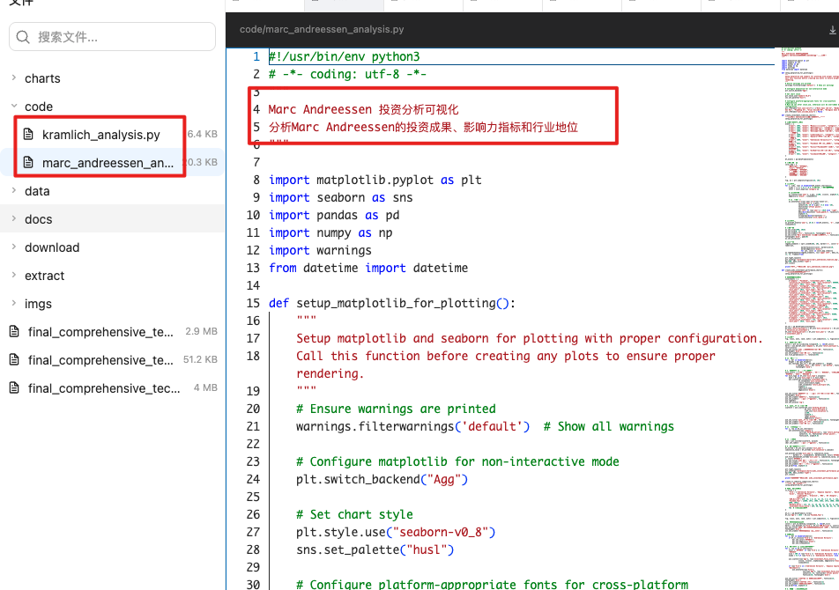Expand the charts folder chevron
The height and width of the screenshot is (590, 839).
point(13,78)
